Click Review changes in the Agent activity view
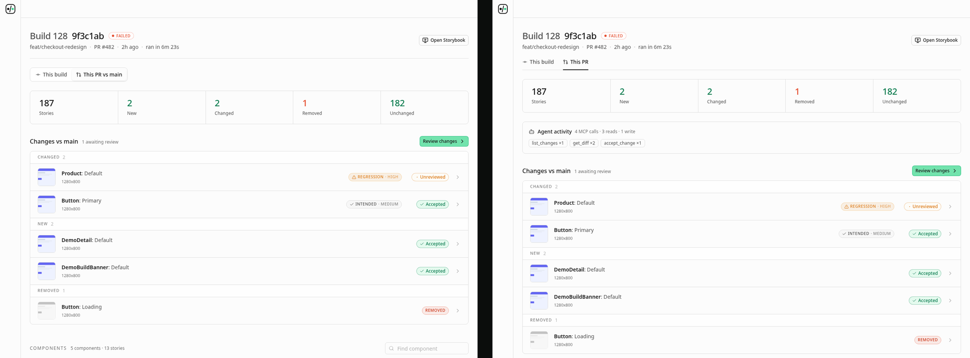970x358 pixels. (x=936, y=171)
